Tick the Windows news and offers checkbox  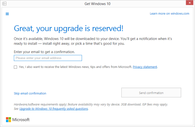tap(16, 67)
